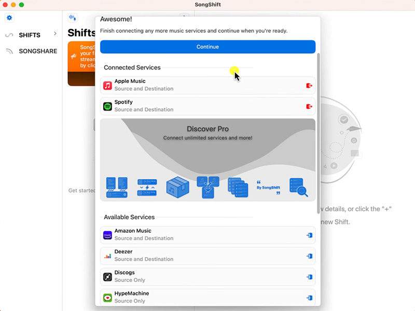Connect HypeMachine with the blue login icon
This screenshot has height=311, width=415.
coord(309,298)
